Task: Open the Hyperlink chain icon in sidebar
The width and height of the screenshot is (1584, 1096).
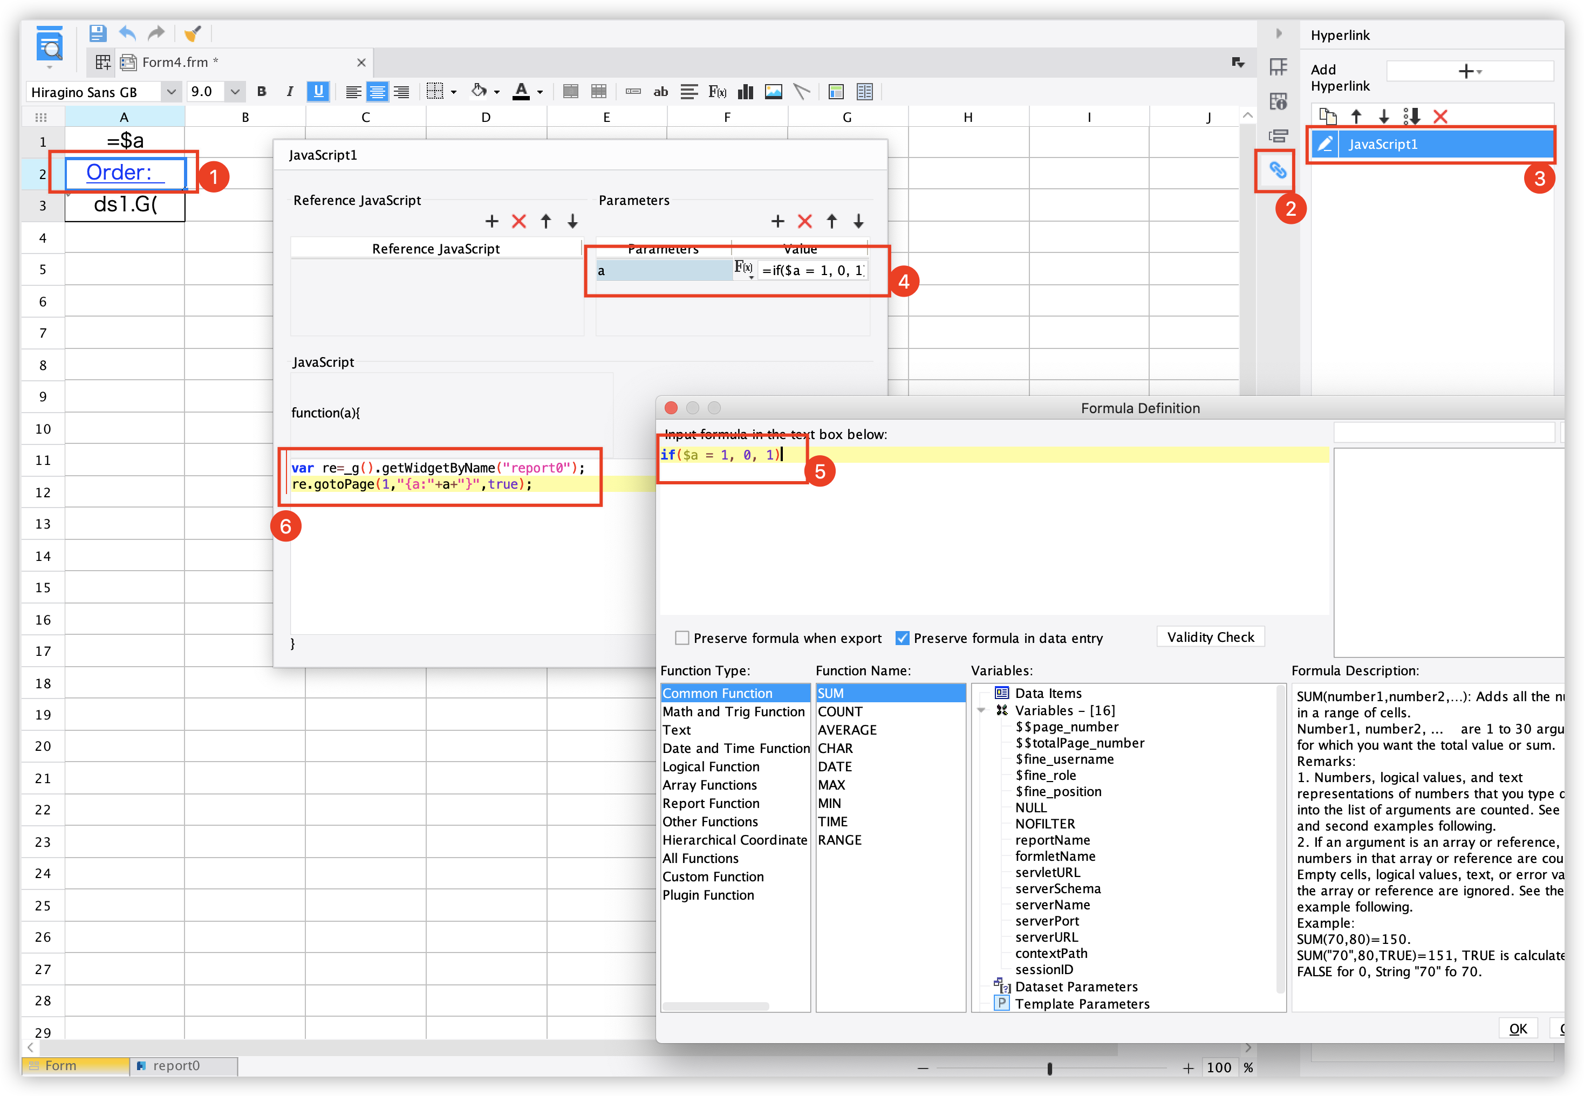Action: coord(1277,169)
